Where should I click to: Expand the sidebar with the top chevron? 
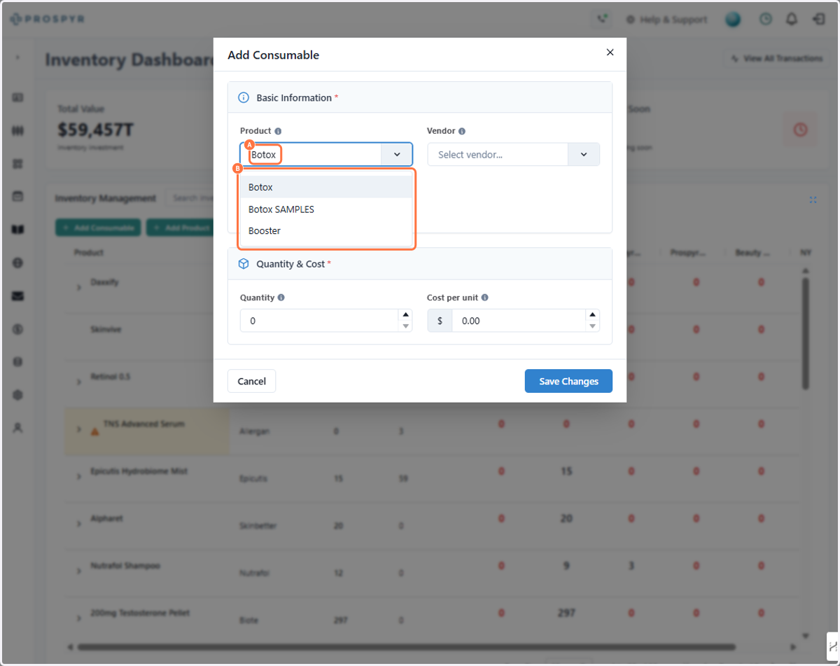[x=18, y=57]
